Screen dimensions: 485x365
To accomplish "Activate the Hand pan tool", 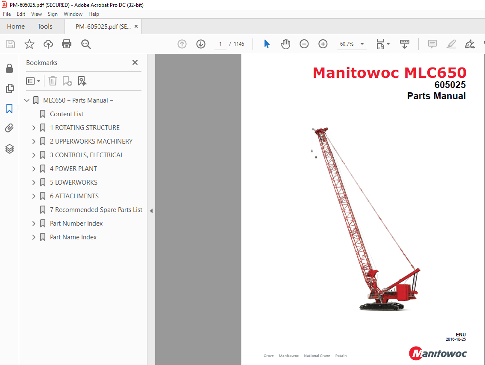I will [285, 44].
